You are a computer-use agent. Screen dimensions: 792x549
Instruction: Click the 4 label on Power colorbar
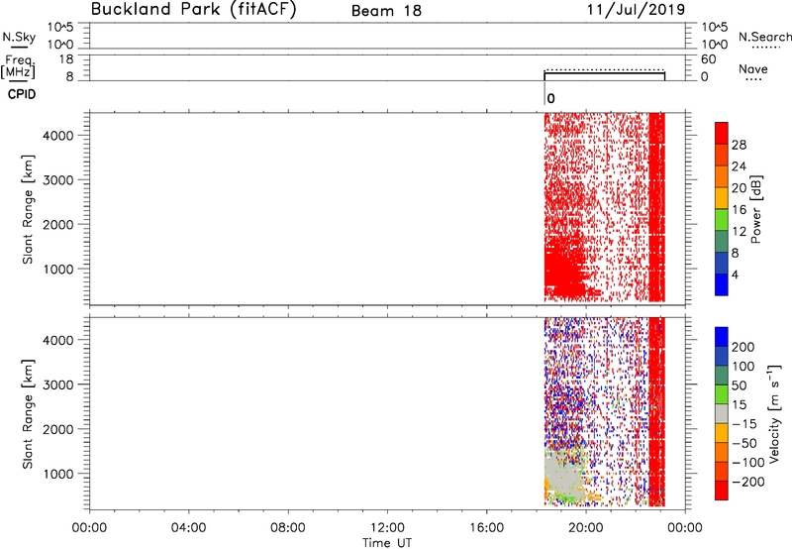pos(735,274)
